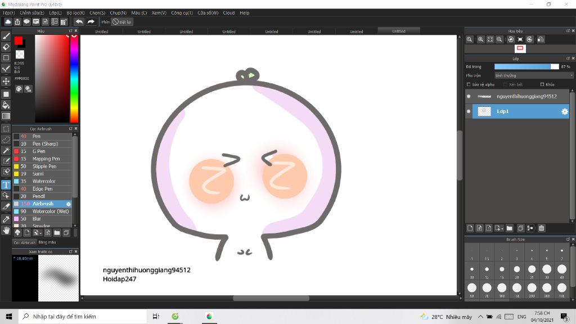Open Cloud menu

(x=229, y=13)
